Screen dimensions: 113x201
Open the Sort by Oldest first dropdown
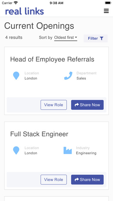point(66,38)
